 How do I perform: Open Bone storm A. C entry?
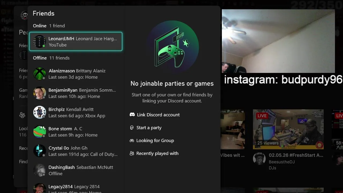pos(76,132)
